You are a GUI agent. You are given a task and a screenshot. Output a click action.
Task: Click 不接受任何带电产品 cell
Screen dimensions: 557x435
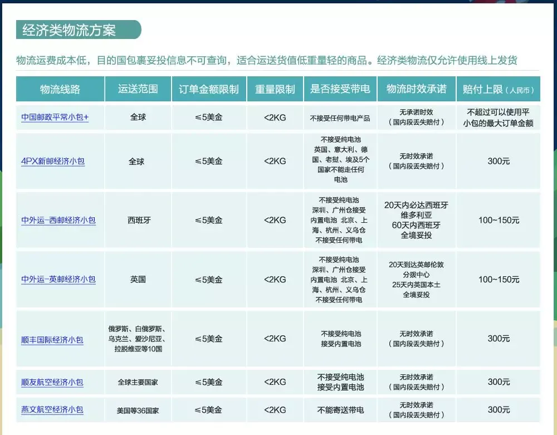point(340,118)
